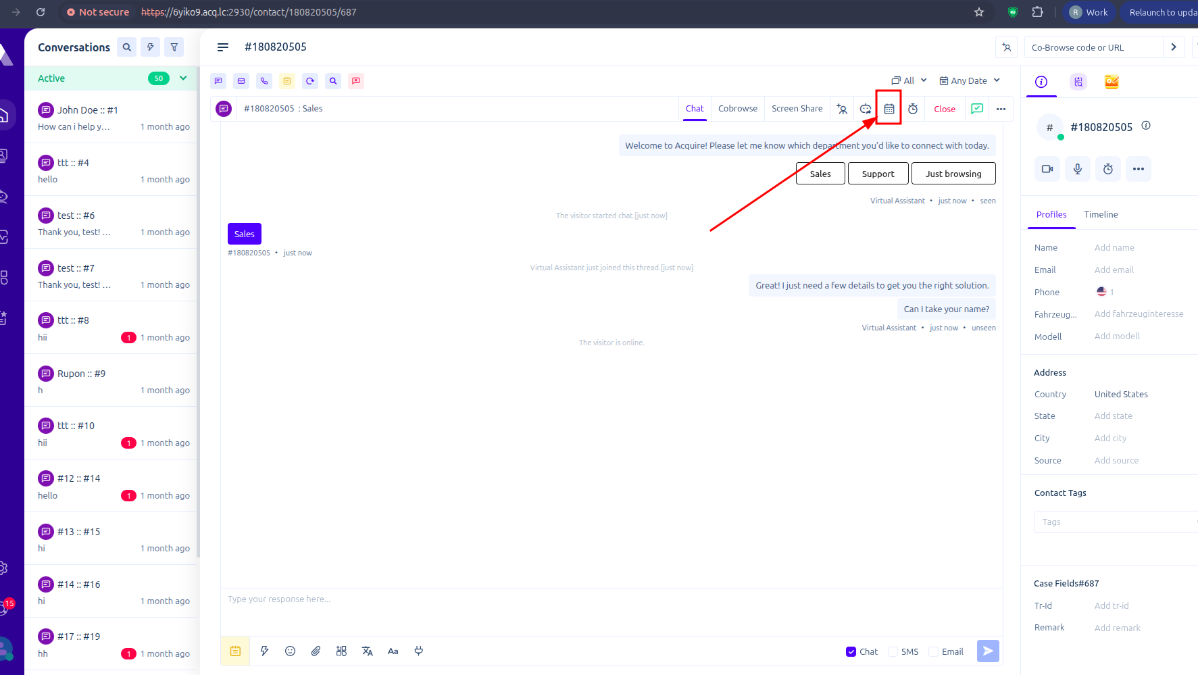
Task: Collapse the Active conversations section
Action: point(183,78)
